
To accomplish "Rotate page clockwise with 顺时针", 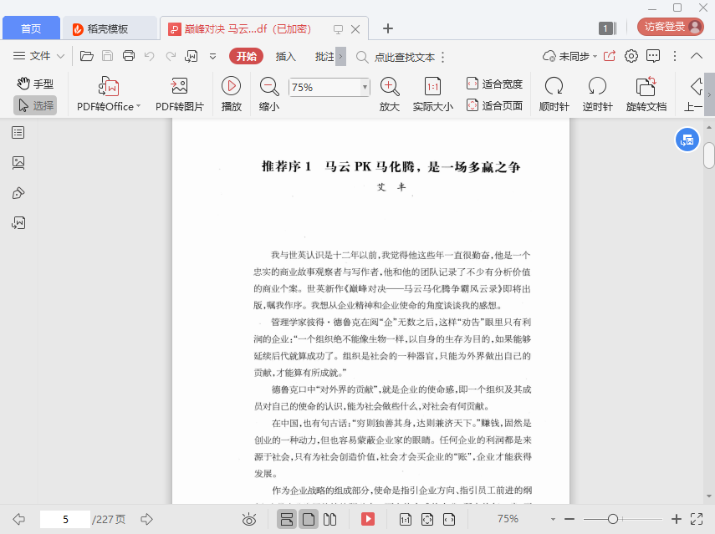I will click(x=554, y=86).
